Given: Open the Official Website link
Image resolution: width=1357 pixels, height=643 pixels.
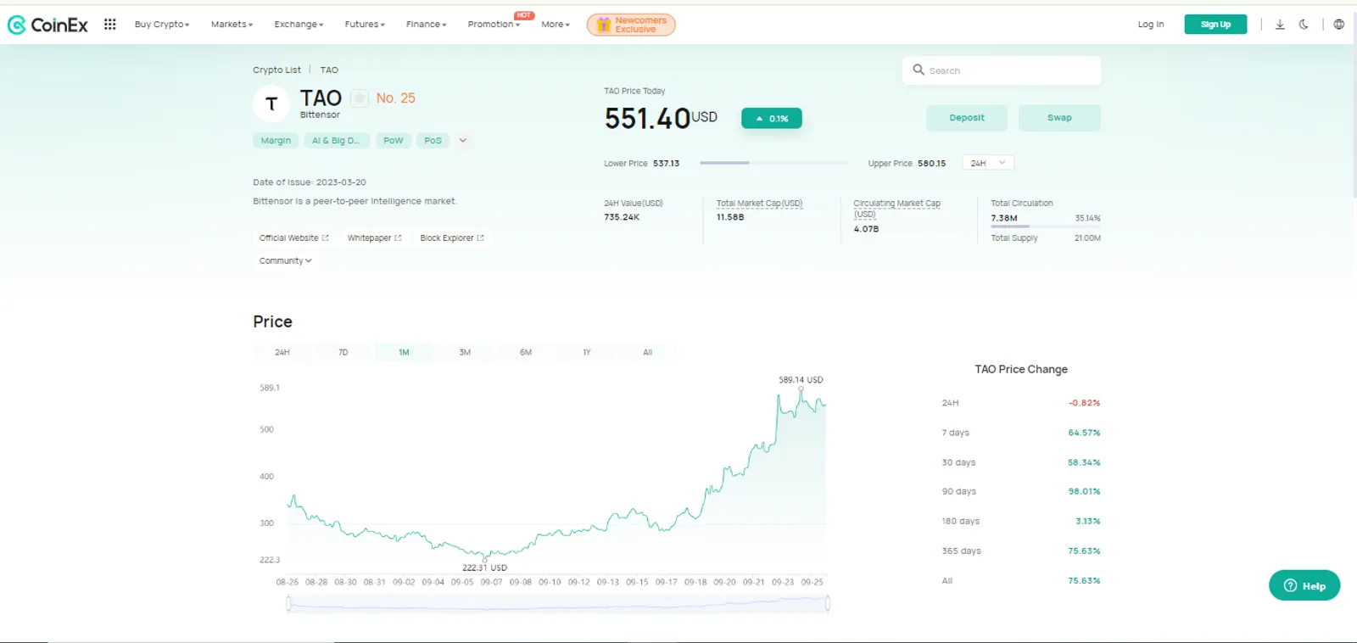Looking at the screenshot, I should tap(293, 238).
